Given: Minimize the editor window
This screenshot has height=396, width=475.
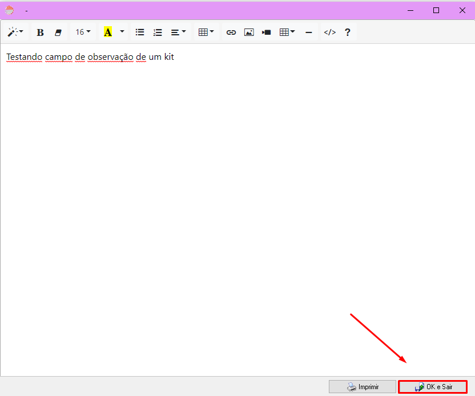Looking at the screenshot, I should pyautogui.click(x=410, y=10).
